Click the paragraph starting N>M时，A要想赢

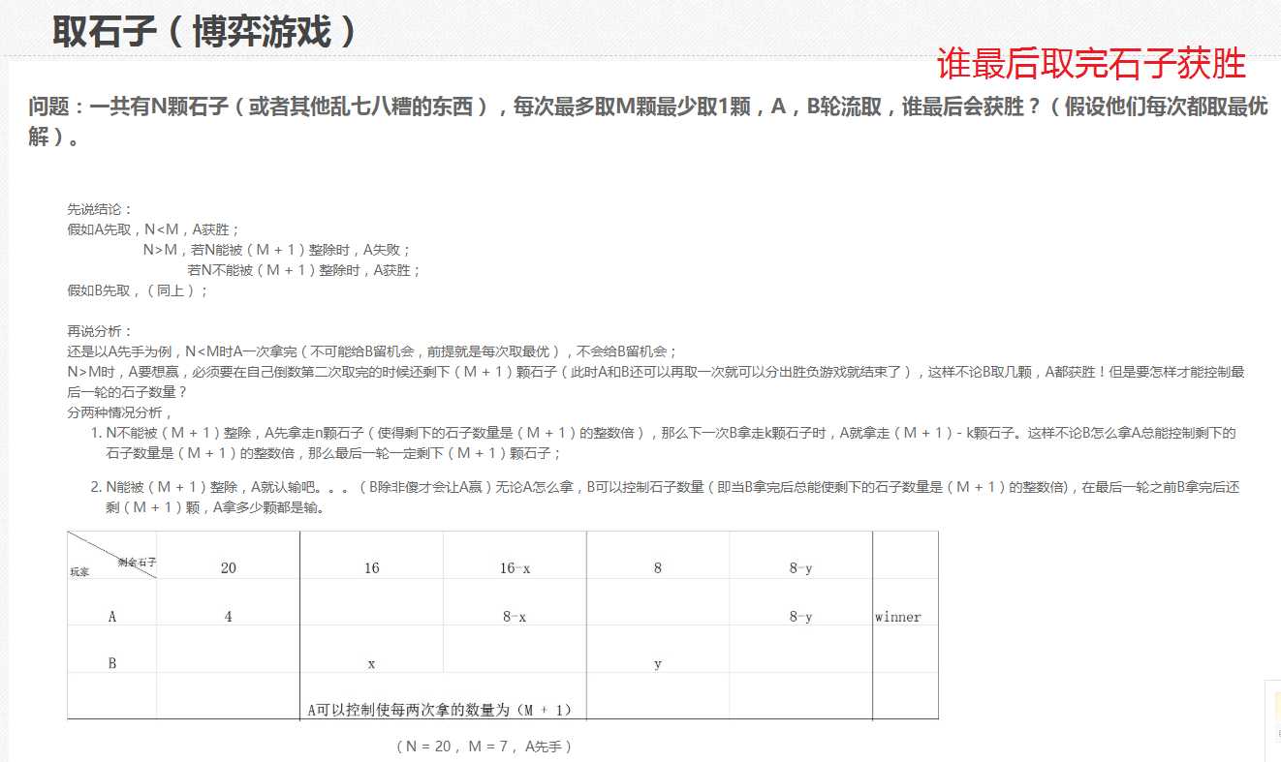coord(655,381)
